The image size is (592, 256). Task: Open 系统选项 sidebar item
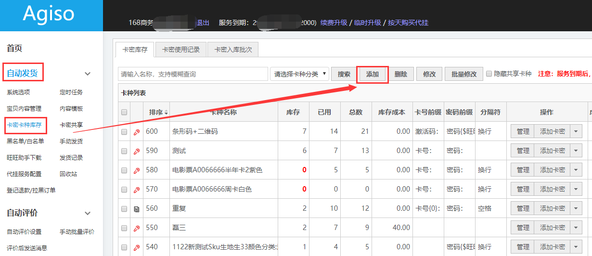(x=18, y=92)
